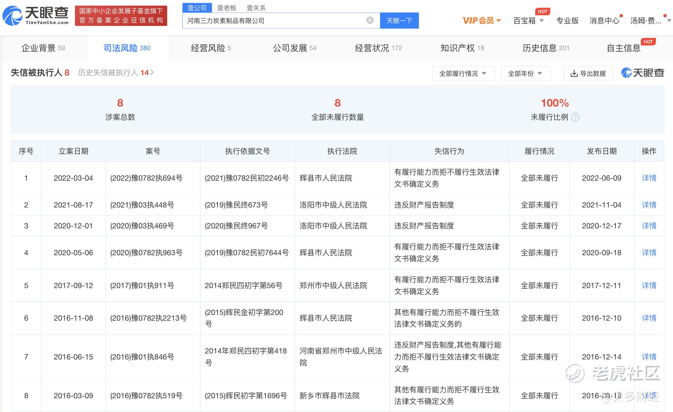Screen dimensions: 673x412
Task: Select the 查老板 search tab
Action: [226, 8]
